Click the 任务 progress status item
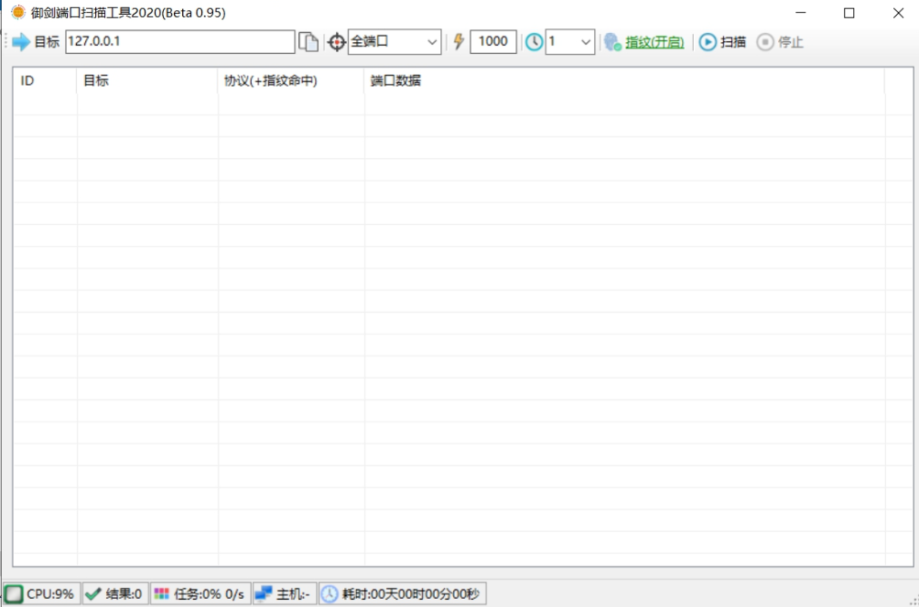The width and height of the screenshot is (919, 607). (200, 594)
